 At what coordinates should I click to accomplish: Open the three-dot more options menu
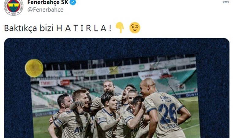[226, 2]
